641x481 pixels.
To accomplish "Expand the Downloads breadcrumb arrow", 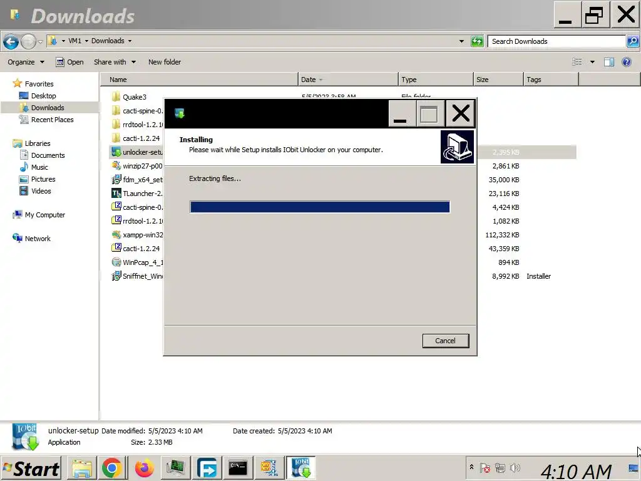I will click(130, 41).
